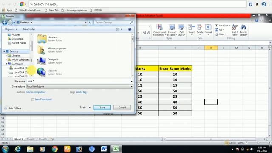Viewport: 272px width, 153px height.
Task: Collapse Computer node in folder tree
Action: tap(6, 64)
